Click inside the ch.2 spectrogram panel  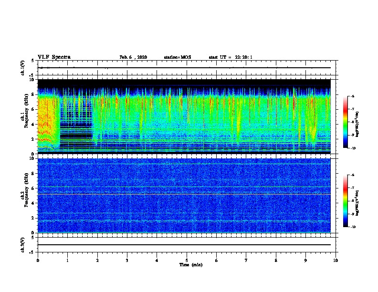[x=184, y=196]
